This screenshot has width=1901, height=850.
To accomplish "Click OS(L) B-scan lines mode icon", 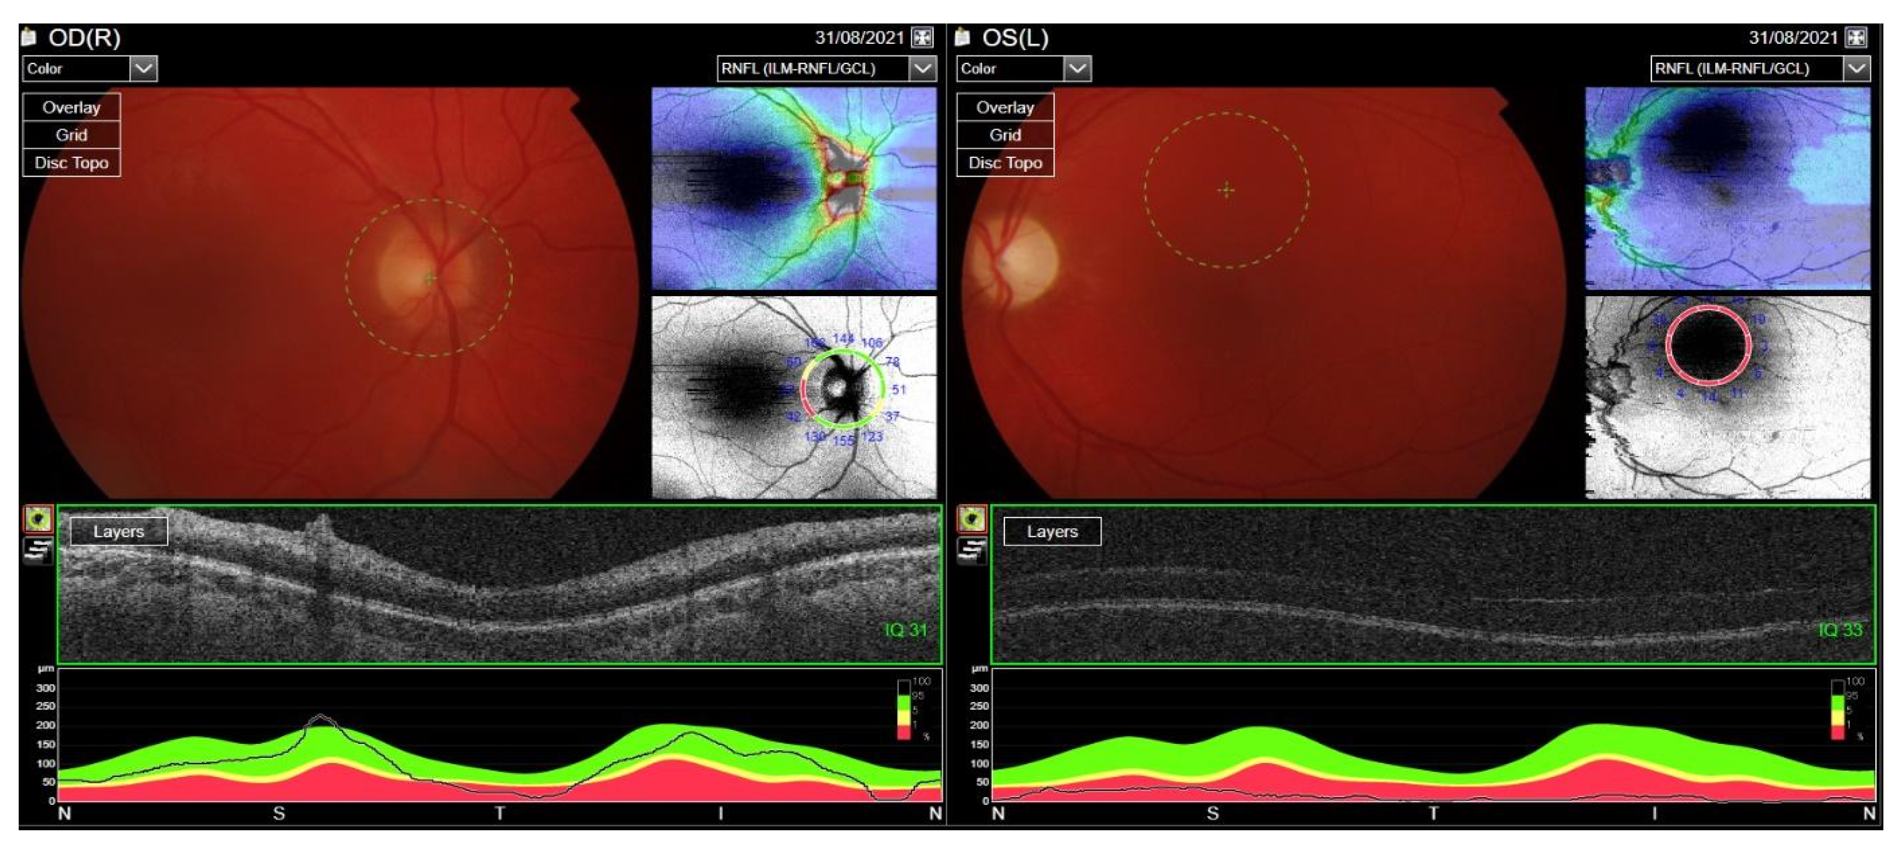I will 972,550.
